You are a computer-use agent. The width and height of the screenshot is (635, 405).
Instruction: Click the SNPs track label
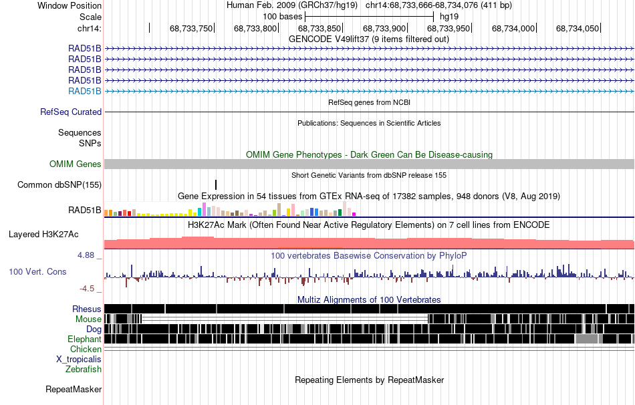click(90, 143)
